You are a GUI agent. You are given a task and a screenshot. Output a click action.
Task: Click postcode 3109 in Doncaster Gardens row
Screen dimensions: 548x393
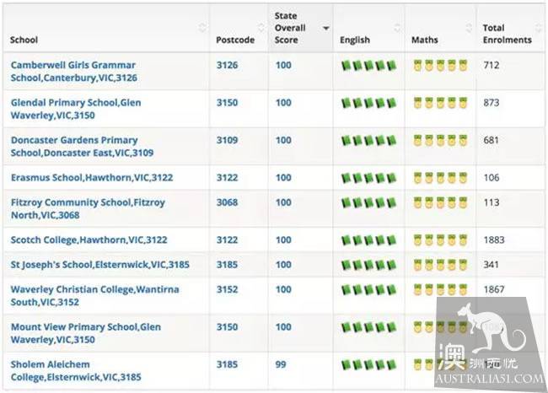[x=227, y=140]
